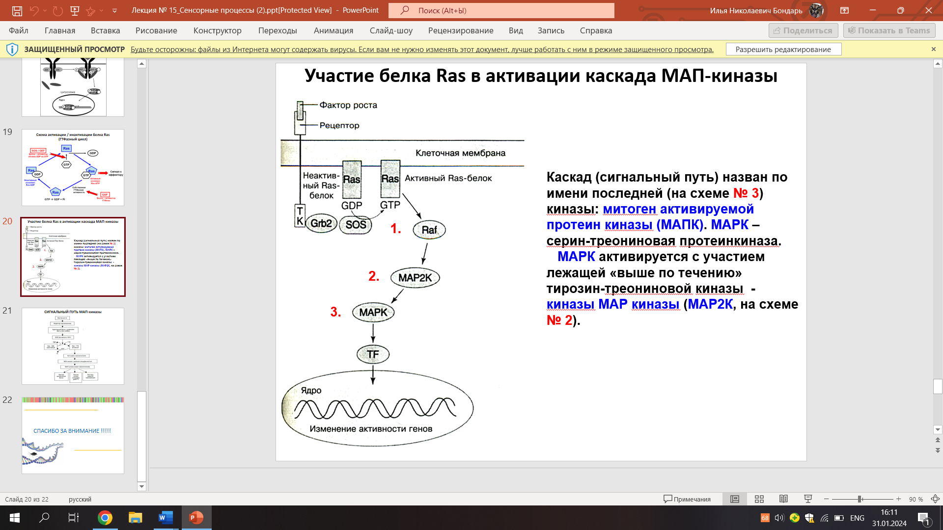Screen dimensions: 943x530
Task: Click main editor scroll down arrow
Action: point(938,429)
